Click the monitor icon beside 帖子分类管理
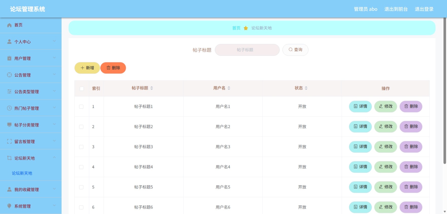This screenshot has height=214, width=447. click(9, 125)
